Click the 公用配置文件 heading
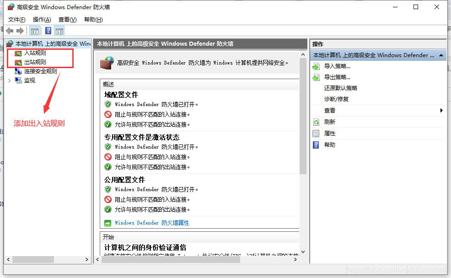451x278 pixels. point(124,180)
